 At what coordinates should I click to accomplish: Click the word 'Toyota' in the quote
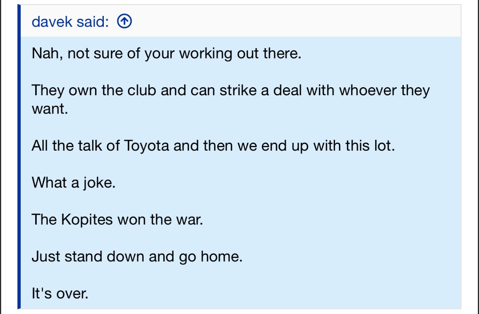click(147, 146)
